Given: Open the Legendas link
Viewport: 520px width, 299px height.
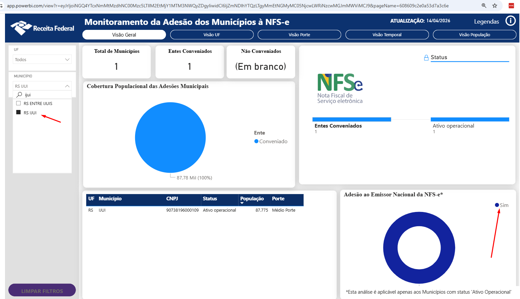Looking at the screenshot, I should [486, 22].
